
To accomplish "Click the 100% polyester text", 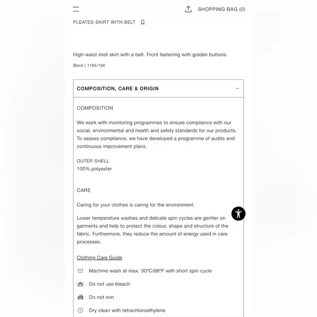I will (94, 169).
